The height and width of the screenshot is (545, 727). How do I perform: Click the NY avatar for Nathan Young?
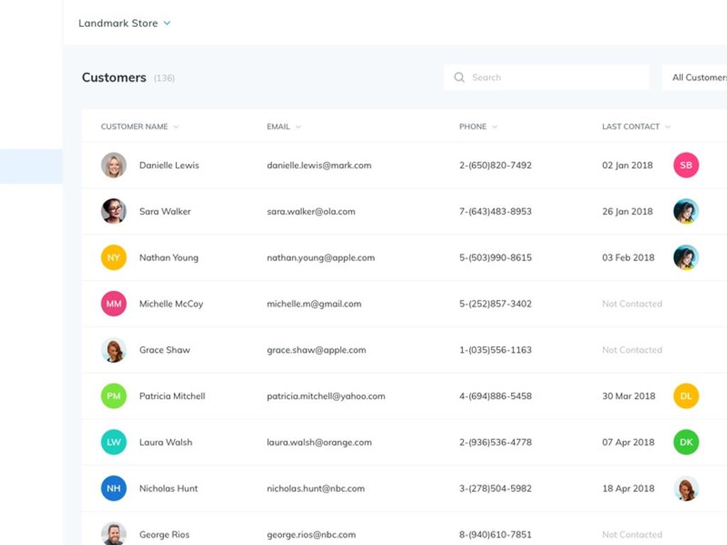114,257
